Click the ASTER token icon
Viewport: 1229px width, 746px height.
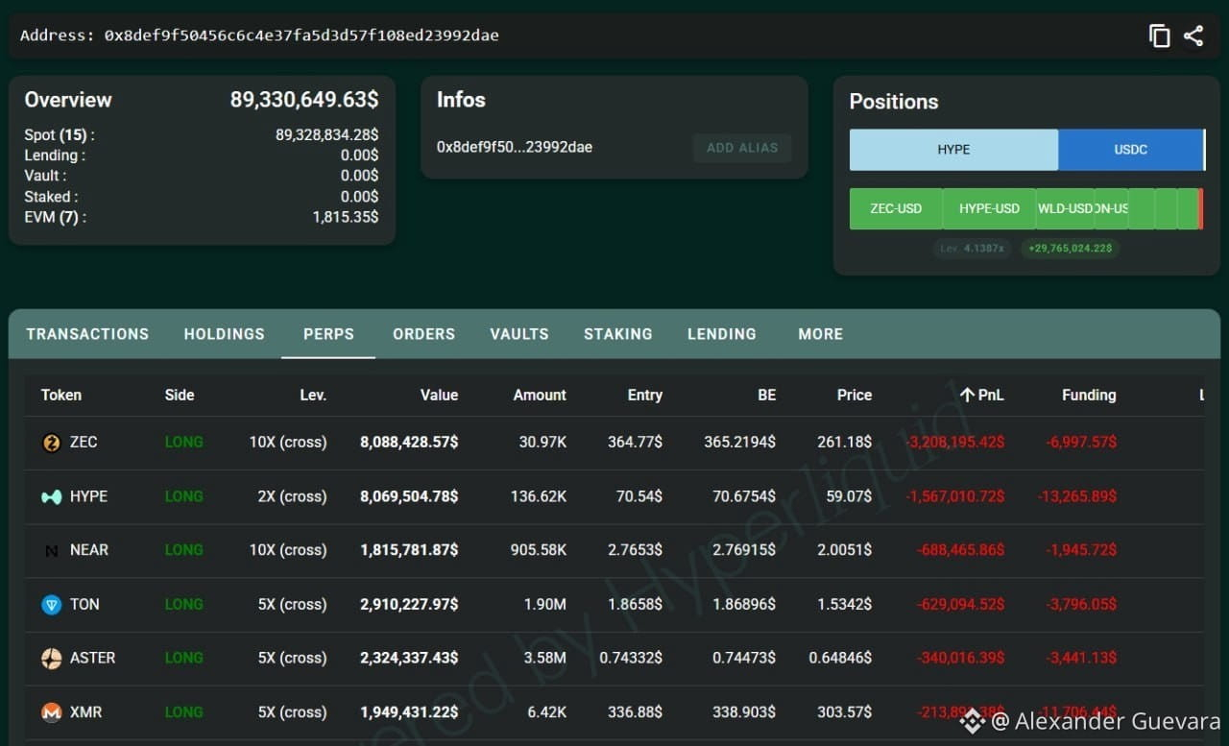coord(52,659)
